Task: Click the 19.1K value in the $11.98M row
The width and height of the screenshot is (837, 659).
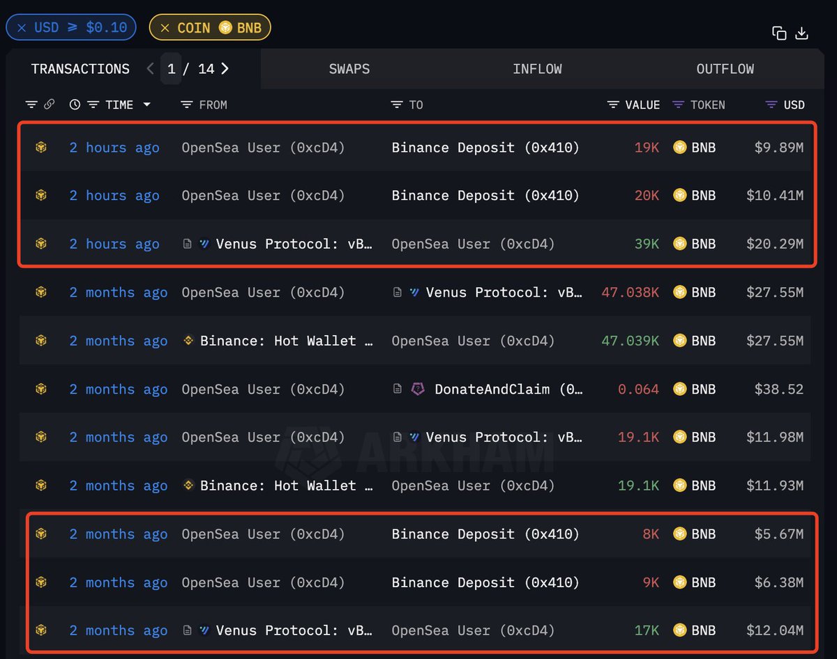Action: point(638,437)
